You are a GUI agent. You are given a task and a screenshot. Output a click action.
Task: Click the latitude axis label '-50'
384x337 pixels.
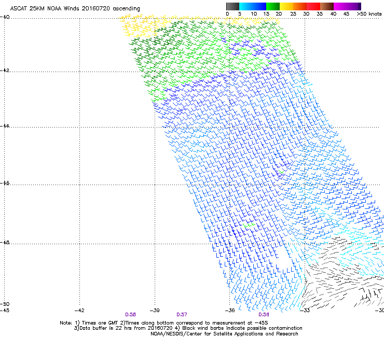[5, 304]
